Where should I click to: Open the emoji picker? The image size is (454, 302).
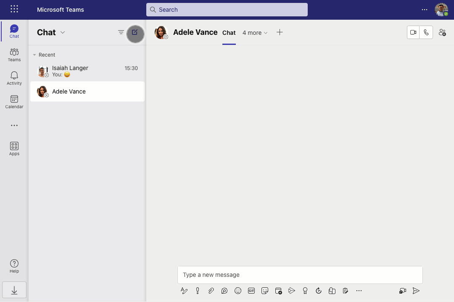tap(238, 291)
